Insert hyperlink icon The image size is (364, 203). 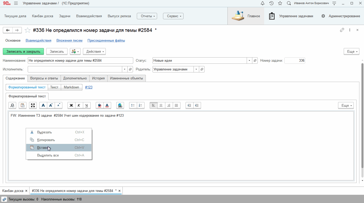pyautogui.click(x=120, y=105)
